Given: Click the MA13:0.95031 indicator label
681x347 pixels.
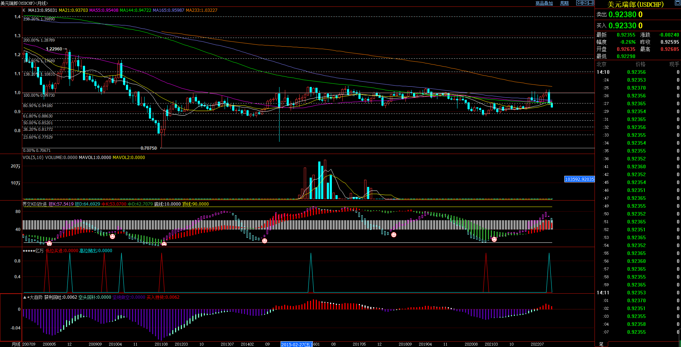Looking at the screenshot, I should 43,10.
